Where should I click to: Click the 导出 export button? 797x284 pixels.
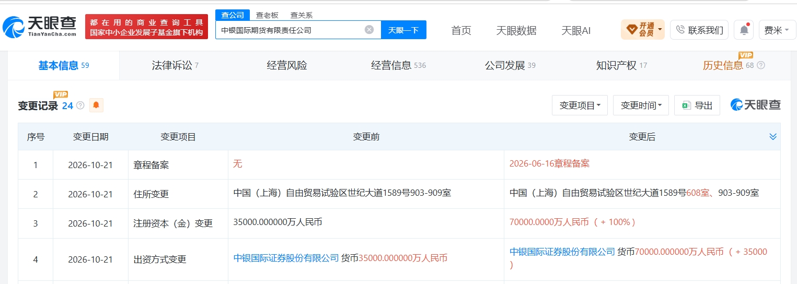697,105
